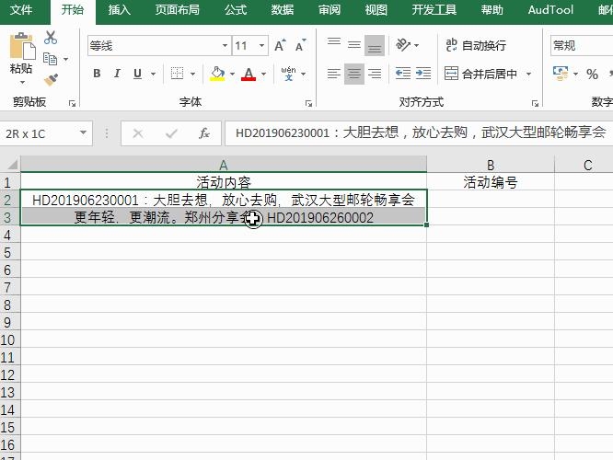The width and height of the screenshot is (613, 460).
Task: Align text to vertical middle
Action: 354,45
